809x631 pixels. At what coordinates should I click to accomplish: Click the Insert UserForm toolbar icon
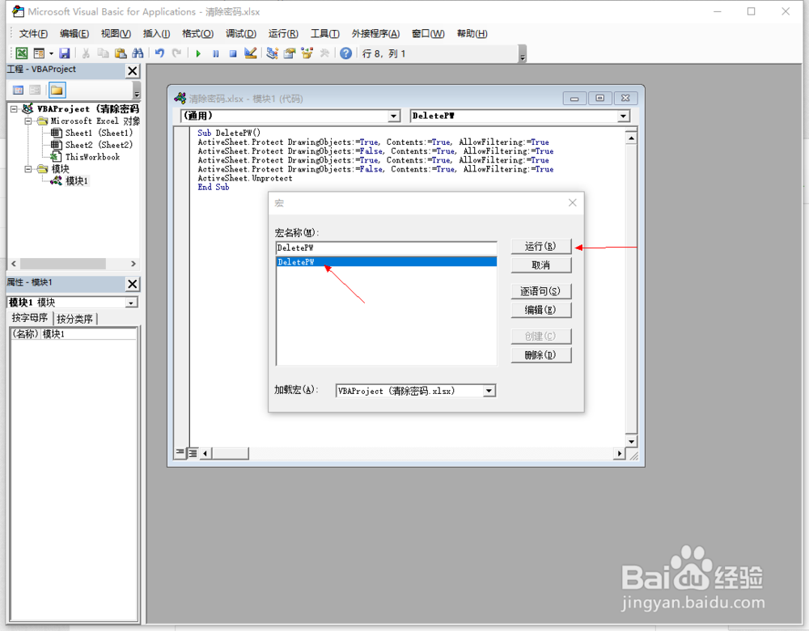(x=39, y=53)
